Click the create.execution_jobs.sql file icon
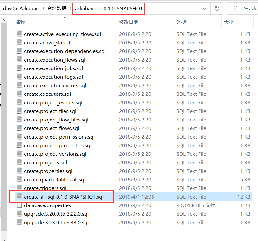258x241 pixels. [x=19, y=68]
